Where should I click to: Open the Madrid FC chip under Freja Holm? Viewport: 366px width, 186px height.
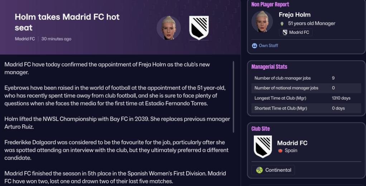point(296,32)
